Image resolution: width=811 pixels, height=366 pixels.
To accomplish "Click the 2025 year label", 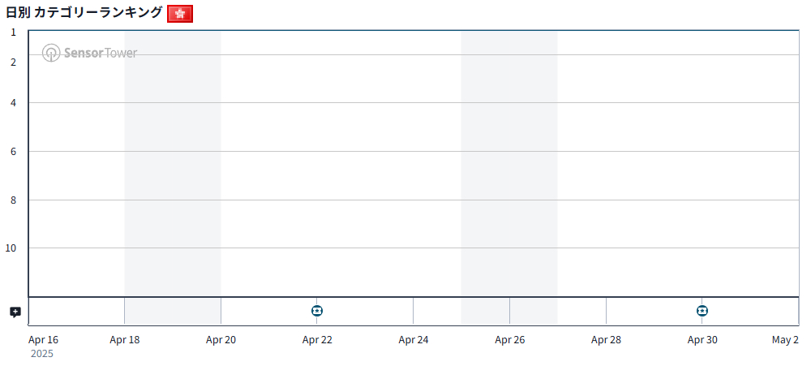I will [42, 354].
